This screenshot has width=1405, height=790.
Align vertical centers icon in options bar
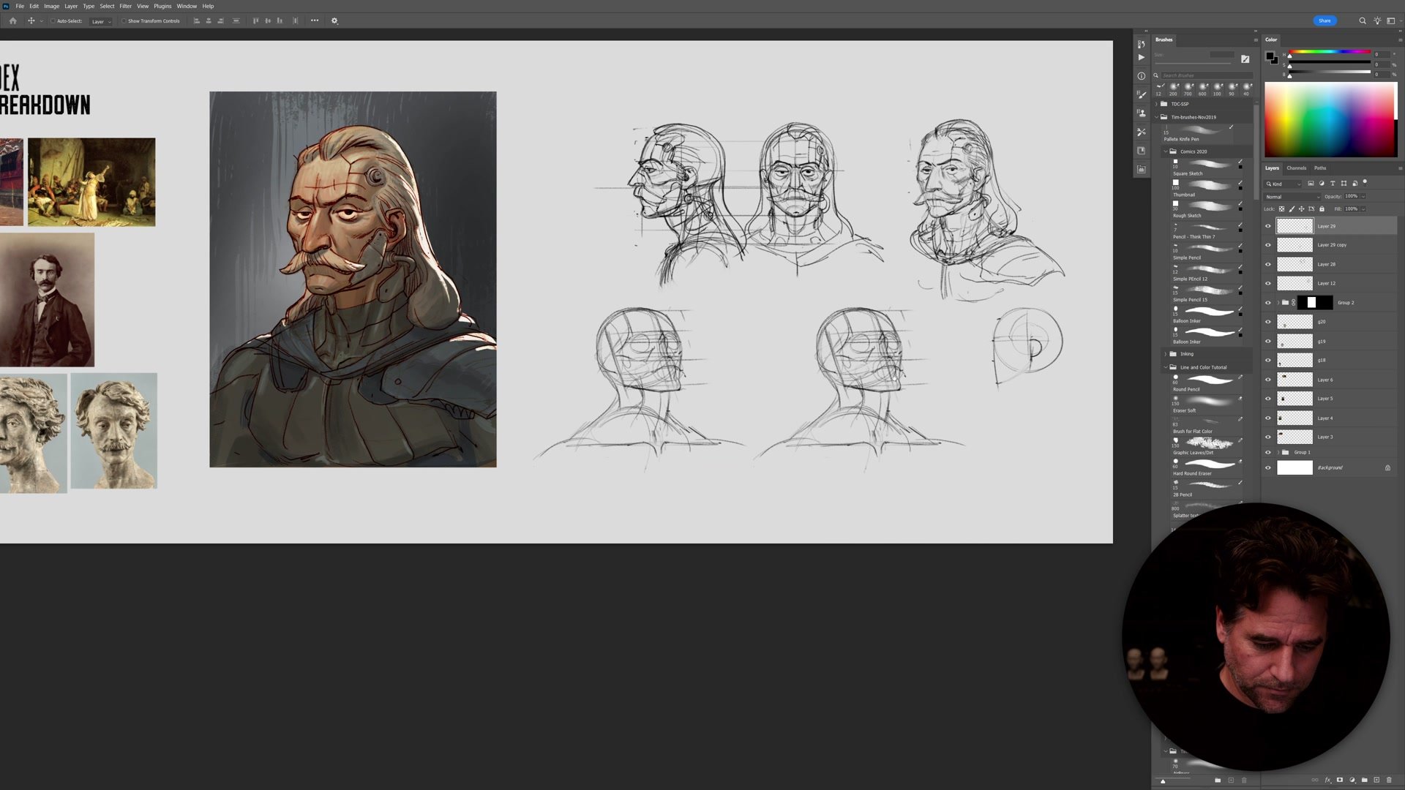pos(268,20)
